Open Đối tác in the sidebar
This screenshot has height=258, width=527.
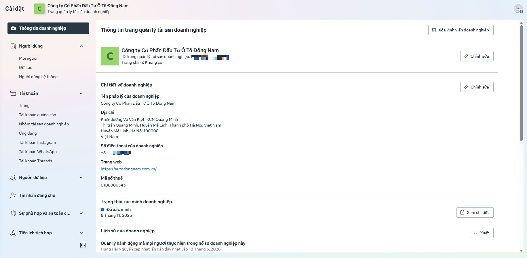[x=26, y=67]
